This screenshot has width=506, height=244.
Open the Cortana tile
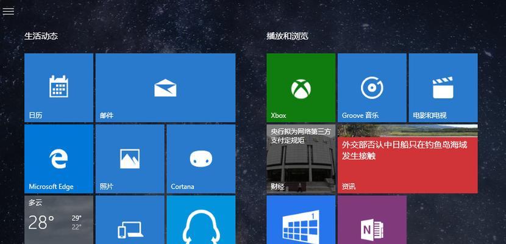(201, 159)
